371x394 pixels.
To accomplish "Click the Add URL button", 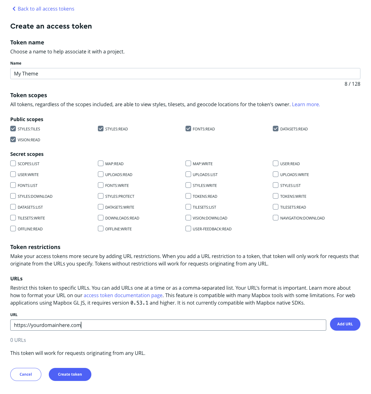I will tap(345, 324).
